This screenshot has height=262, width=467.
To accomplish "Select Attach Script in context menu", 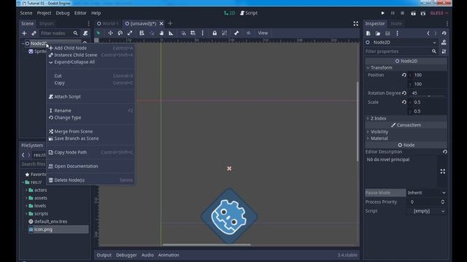I will 90,97.
